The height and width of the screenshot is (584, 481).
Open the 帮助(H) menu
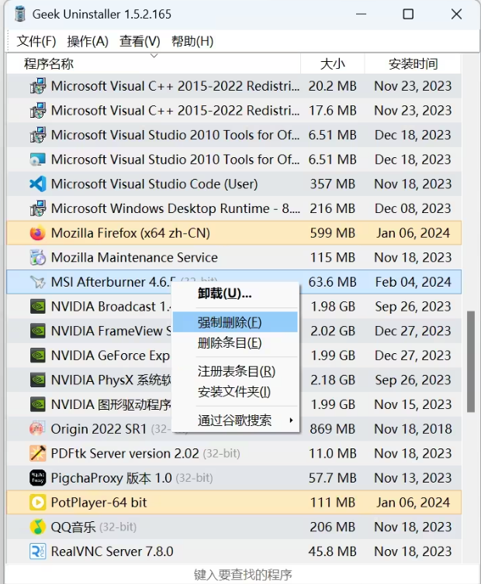(192, 41)
